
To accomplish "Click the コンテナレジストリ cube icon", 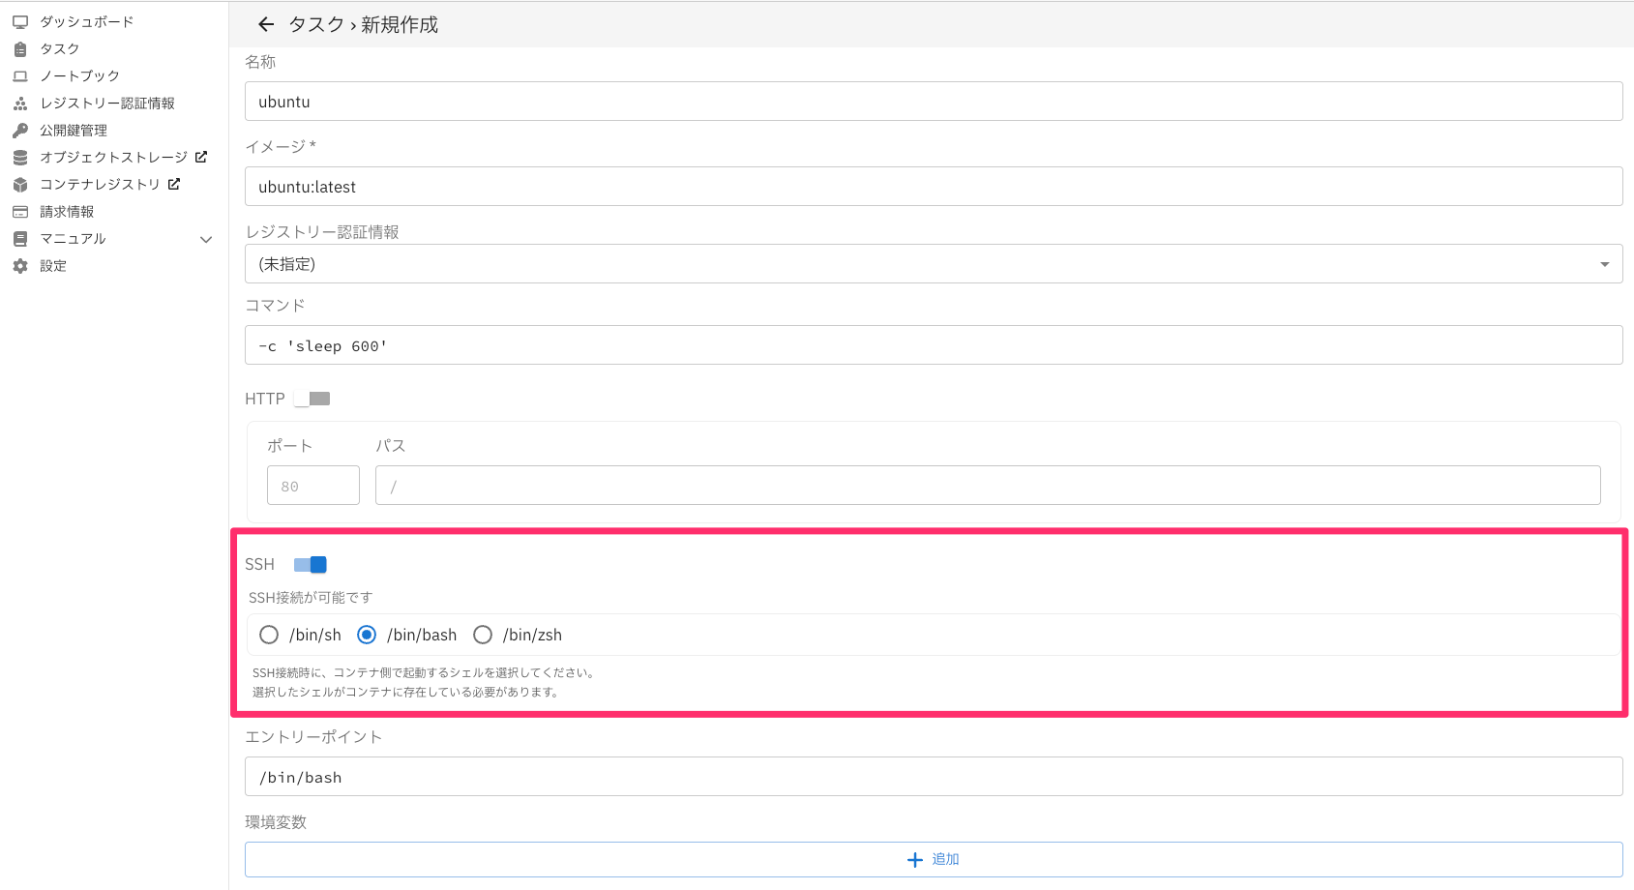I will (20, 184).
